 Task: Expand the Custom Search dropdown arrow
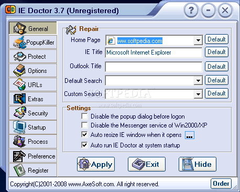pyautogui.click(x=198, y=94)
